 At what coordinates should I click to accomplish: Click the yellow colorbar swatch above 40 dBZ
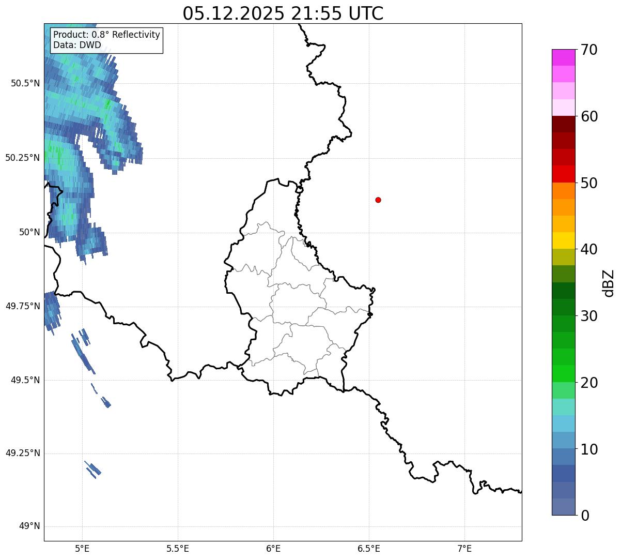click(564, 240)
